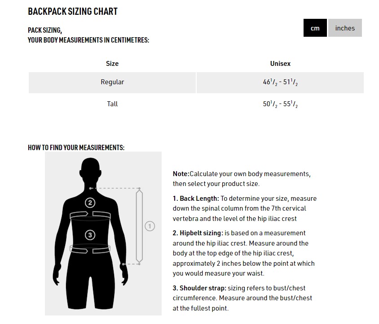Click the circled number 3 hip marker
This screenshot has width=379, height=324.
click(x=90, y=235)
